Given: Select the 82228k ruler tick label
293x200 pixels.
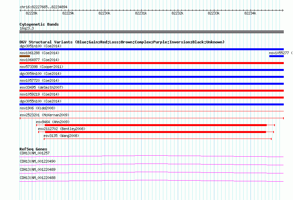Looking at the screenshot, I should [x=32, y=13].
